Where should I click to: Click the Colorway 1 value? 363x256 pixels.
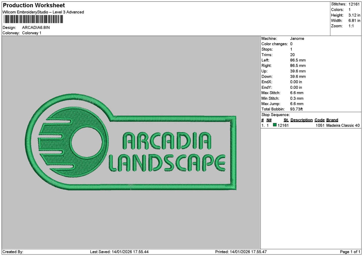[32, 33]
